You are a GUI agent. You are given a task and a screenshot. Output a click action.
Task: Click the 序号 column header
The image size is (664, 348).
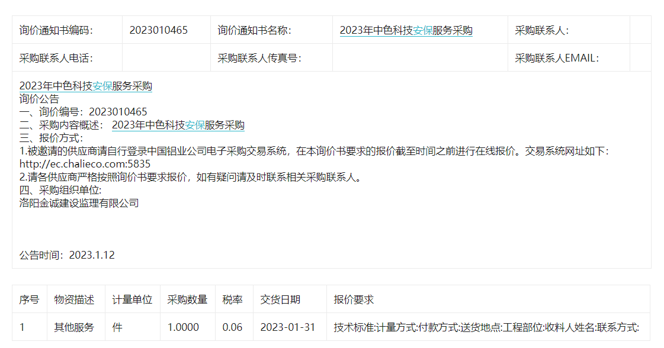click(x=29, y=300)
